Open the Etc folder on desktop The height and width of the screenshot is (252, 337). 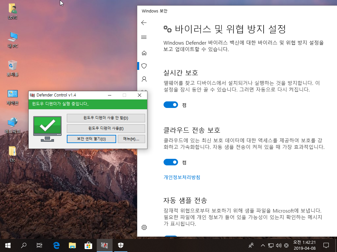(13, 154)
